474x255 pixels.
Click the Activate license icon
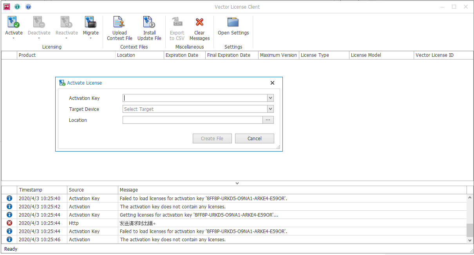pos(14,22)
